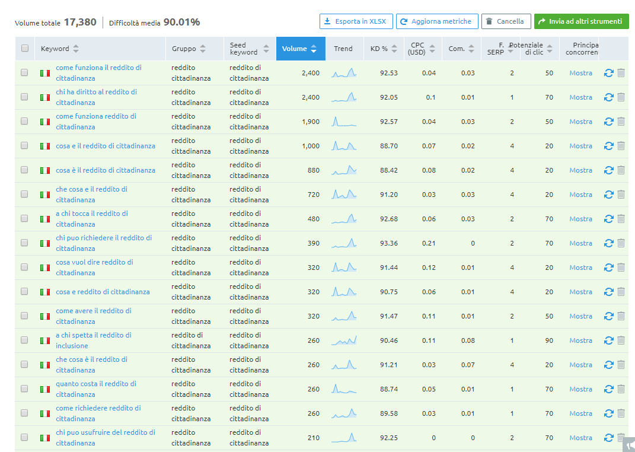Delete the 'come funziona reddito di cittadinanza' row
This screenshot has width=635, height=452.
(621, 122)
